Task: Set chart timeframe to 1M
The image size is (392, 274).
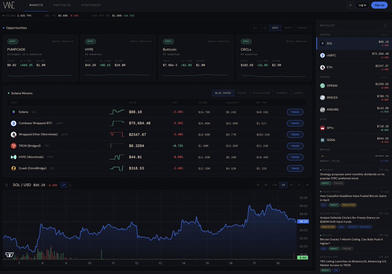Action: coord(258,185)
